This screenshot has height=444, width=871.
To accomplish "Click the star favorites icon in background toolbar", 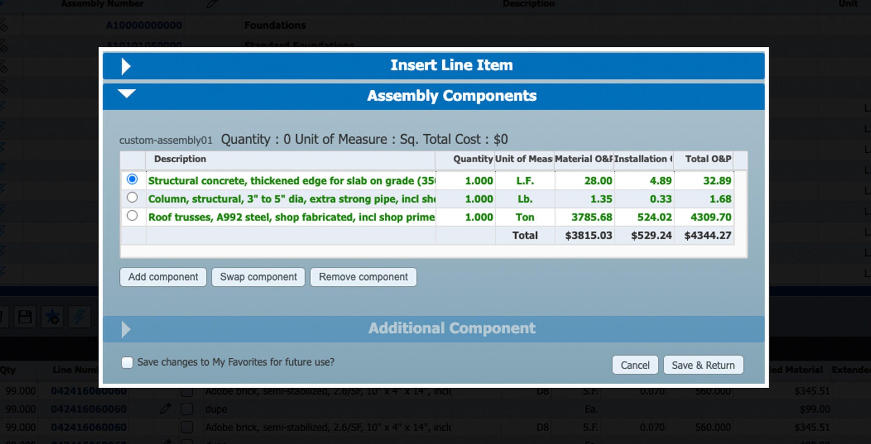I will (x=52, y=317).
